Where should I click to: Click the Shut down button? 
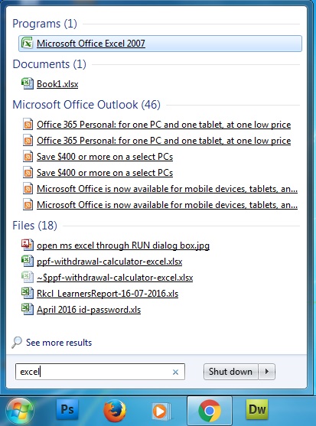click(230, 372)
